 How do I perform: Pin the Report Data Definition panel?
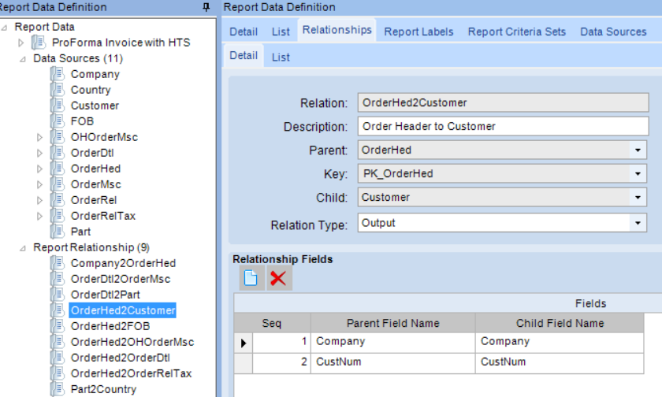click(206, 7)
